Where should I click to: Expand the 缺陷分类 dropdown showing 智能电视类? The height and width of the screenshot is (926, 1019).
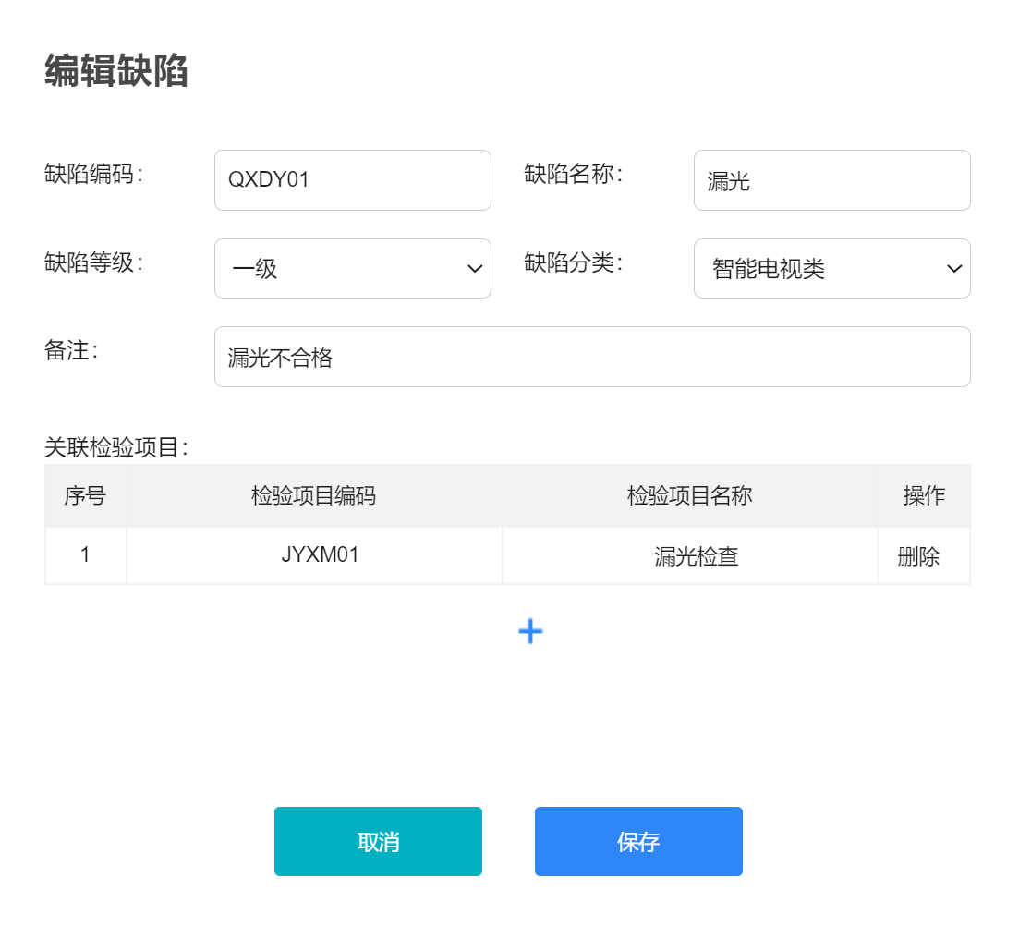831,269
